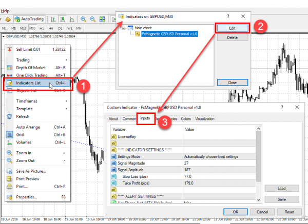Viewport: 308px width, 224px height.
Task: Click the Edit button in Indicators dialog
Action: pos(233,28)
